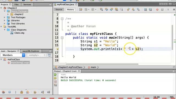The height and width of the screenshot is (99, 176).
Task: Click Shift Line Right icon
Action: [150, 9]
